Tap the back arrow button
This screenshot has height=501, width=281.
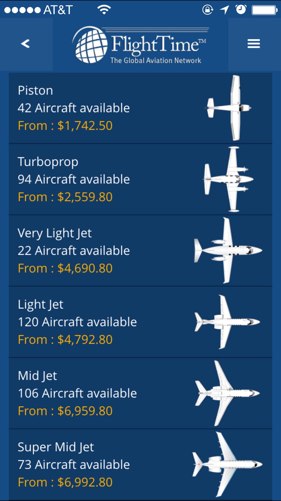click(26, 44)
